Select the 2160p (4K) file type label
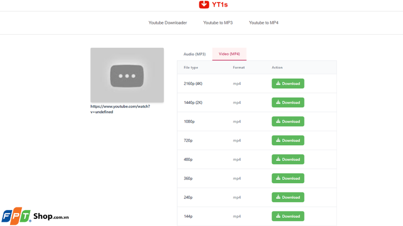The image size is (403, 226). click(193, 83)
